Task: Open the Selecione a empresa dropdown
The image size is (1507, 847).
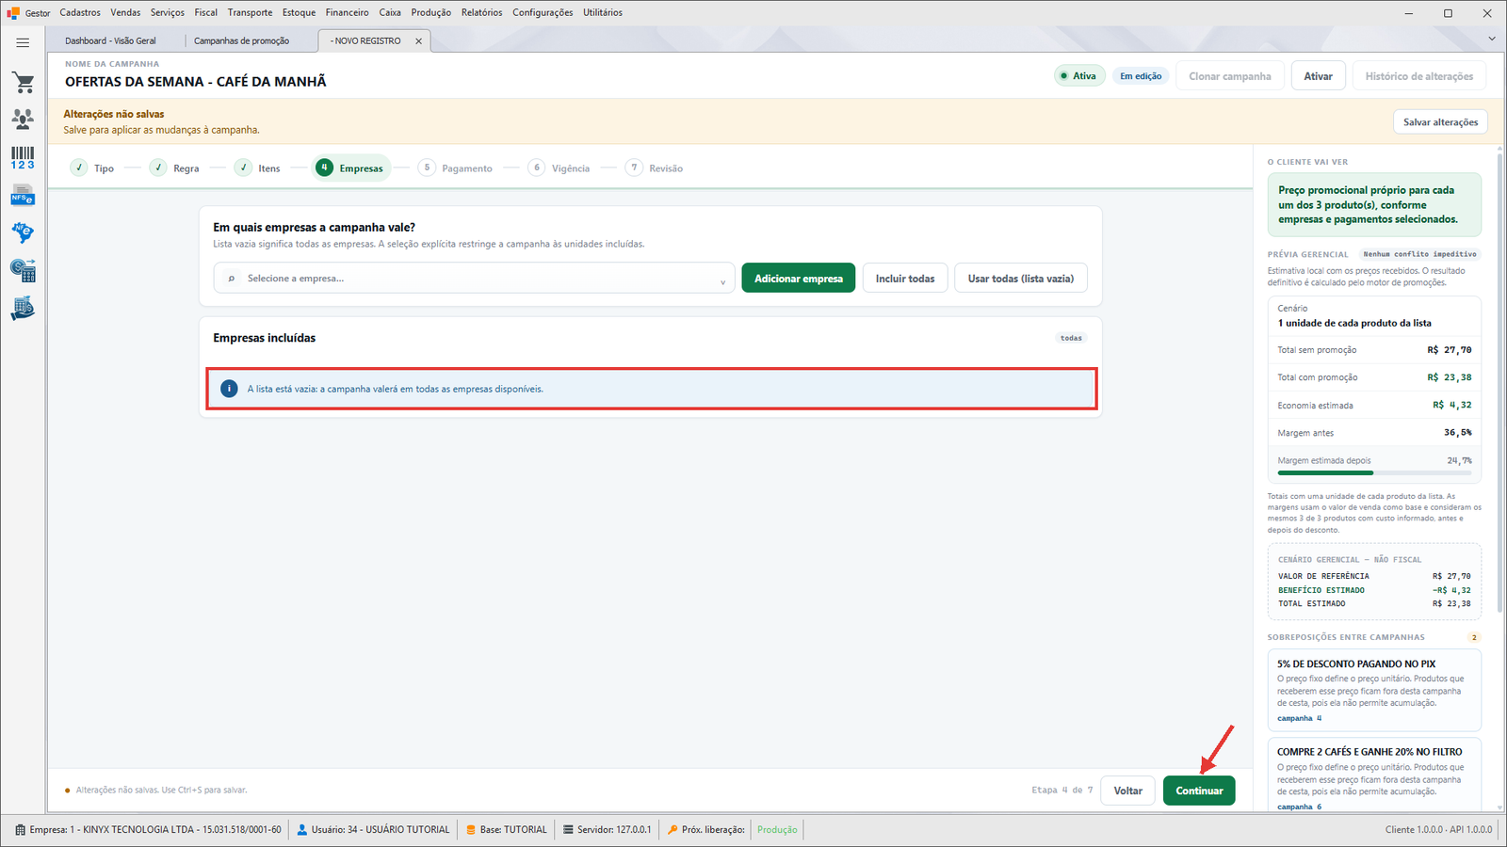Action: coord(475,279)
